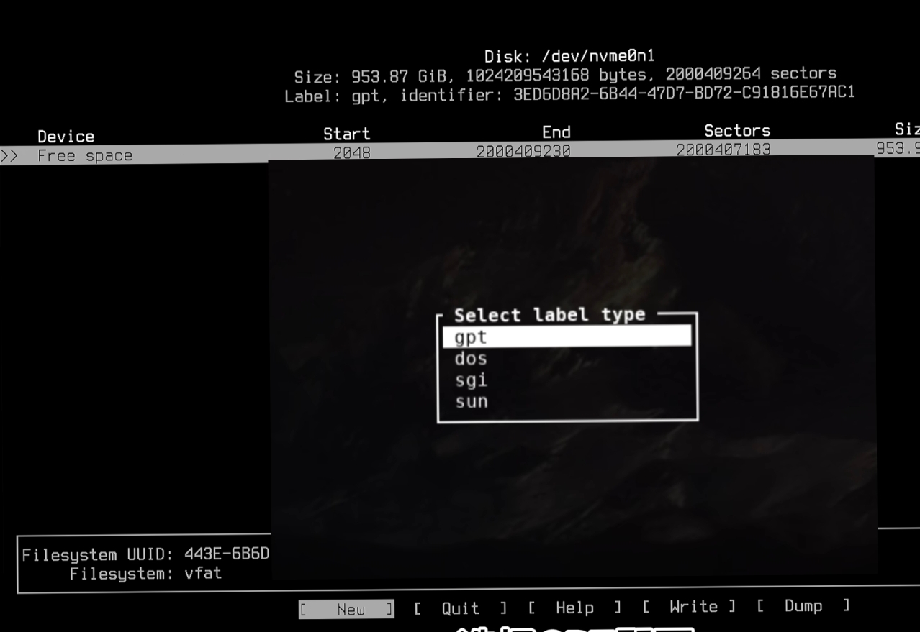This screenshot has height=632, width=920.
Task: Open Help from the bottom menu
Action: tap(574, 608)
